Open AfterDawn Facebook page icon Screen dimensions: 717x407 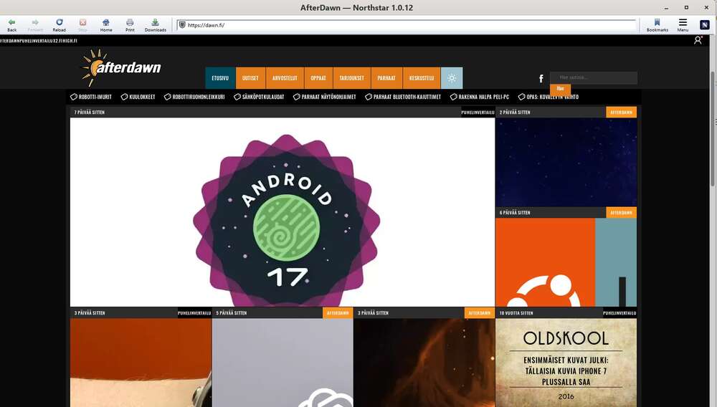click(541, 79)
